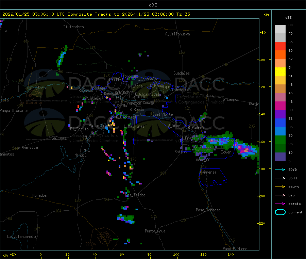Click the Divisadero place label
306x259 pixels.
click(x=73, y=27)
